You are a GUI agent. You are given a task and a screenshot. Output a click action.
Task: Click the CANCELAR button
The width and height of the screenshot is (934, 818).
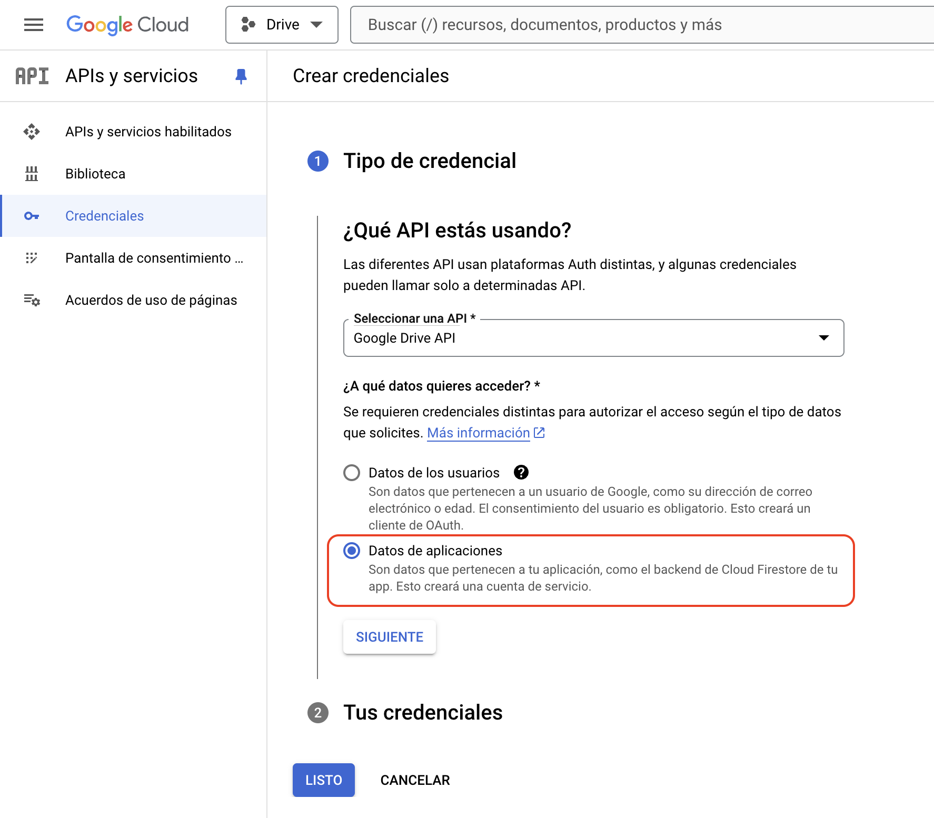coord(415,780)
